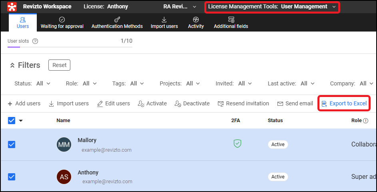The image size is (377, 192).
Task: Expand License Management Tools dropdown
Action: 334,7
